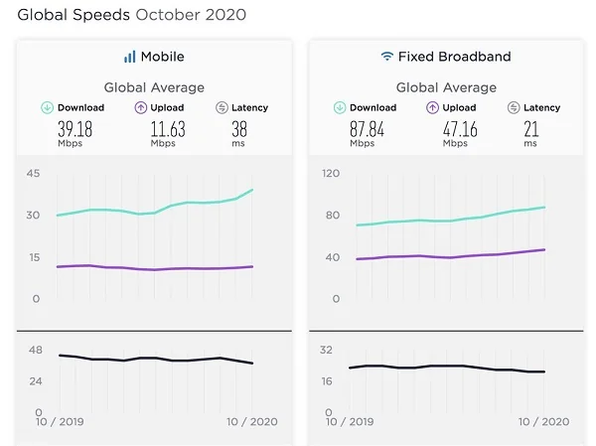Click the teal download line in Mobile chart
The width and height of the screenshot is (596, 446).
tap(149, 212)
